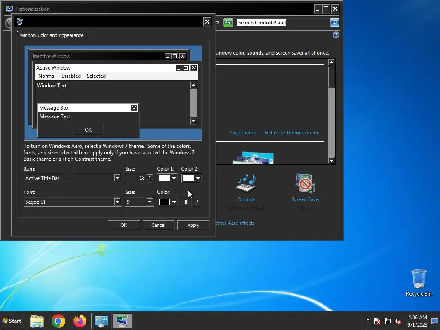Toggle bold font style button
This screenshot has height=330, width=440.
[x=186, y=202]
